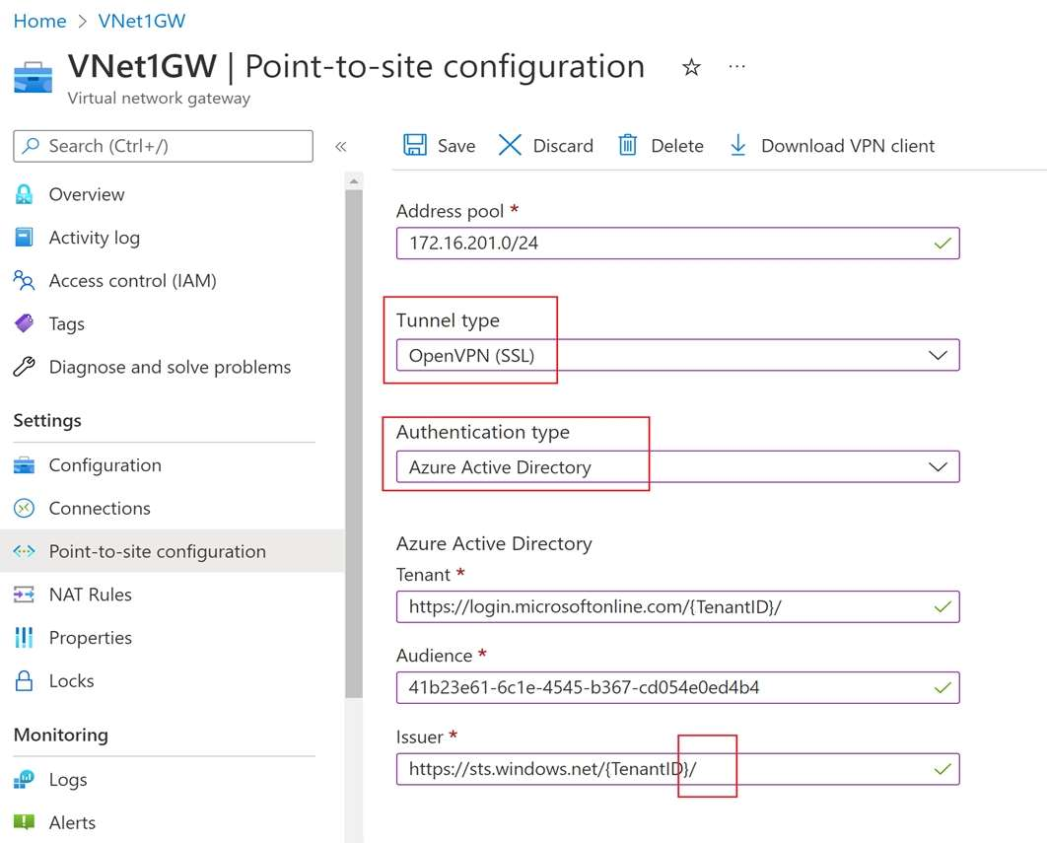1047x843 pixels.
Task: Select Connections in the Settings menu
Action: (100, 508)
